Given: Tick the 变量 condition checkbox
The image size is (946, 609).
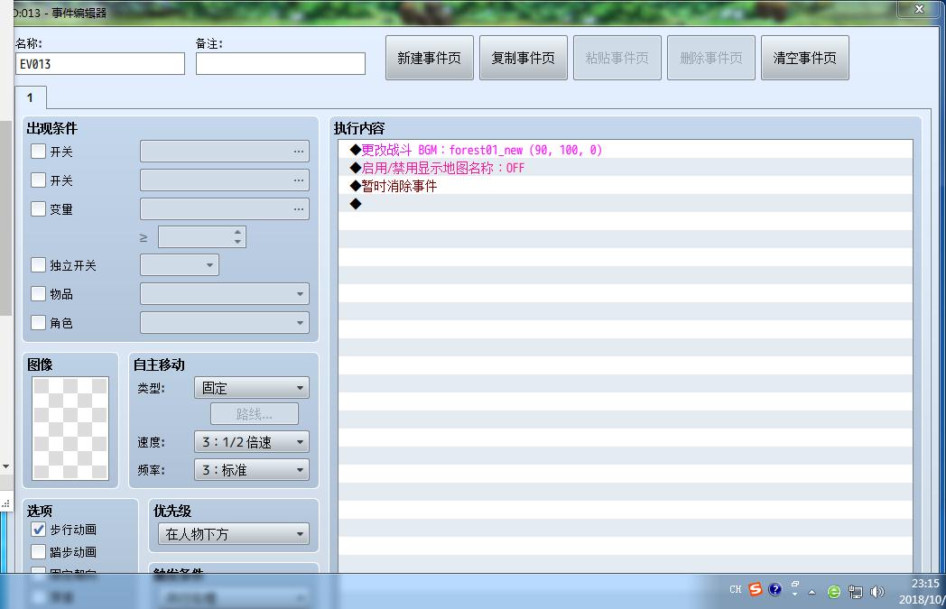Looking at the screenshot, I should pos(38,209).
